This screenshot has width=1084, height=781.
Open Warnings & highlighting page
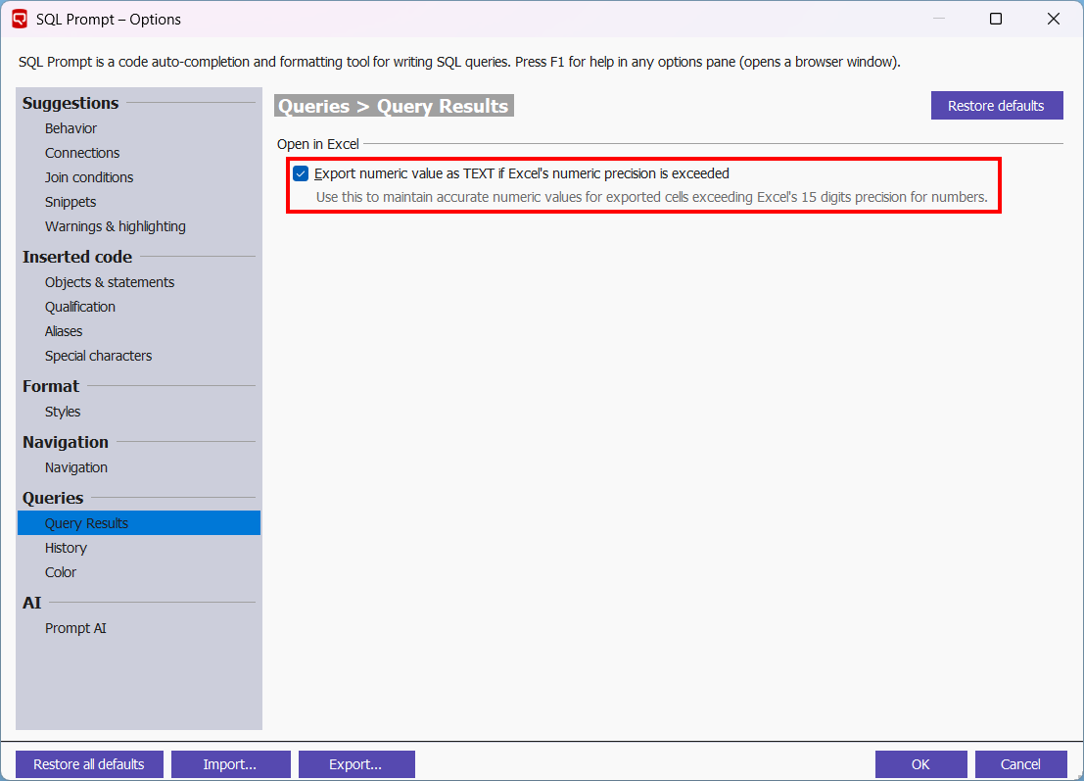pos(116,227)
